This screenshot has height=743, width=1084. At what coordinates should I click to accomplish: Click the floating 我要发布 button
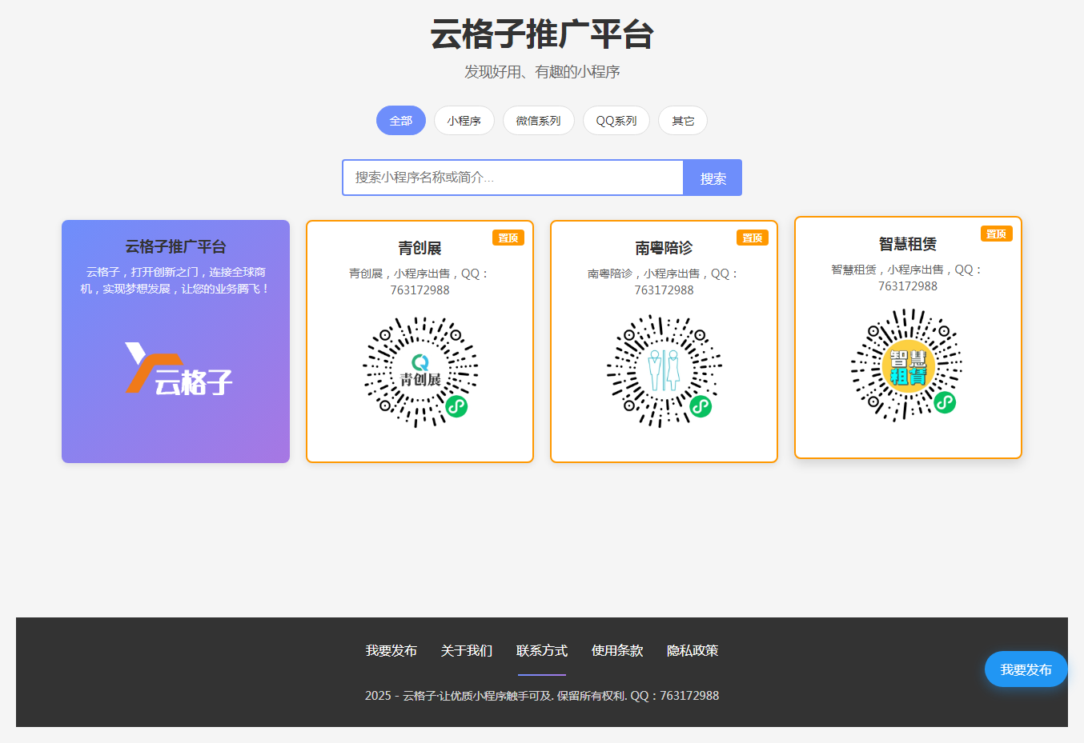point(1026,669)
